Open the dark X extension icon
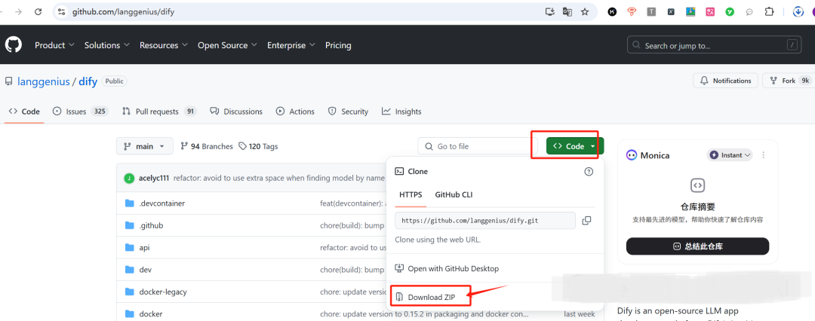Image resolution: width=815 pixels, height=321 pixels. coord(671,11)
